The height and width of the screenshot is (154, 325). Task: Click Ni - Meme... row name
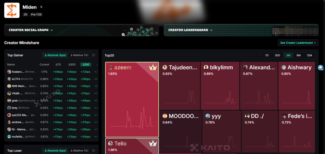tap(20, 130)
